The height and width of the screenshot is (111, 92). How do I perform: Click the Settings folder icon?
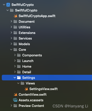point(19,78)
